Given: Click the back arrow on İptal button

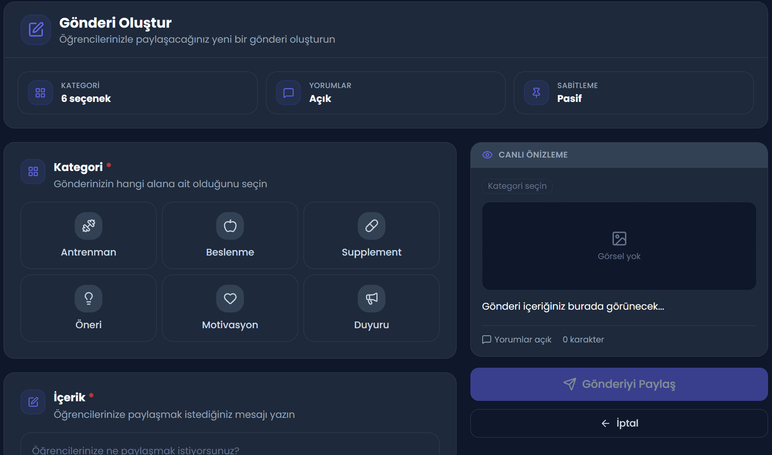Looking at the screenshot, I should point(606,423).
